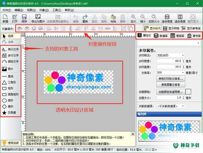Zoom out with the 缩小 icon
The image size is (203, 153).
pyautogui.click(x=143, y=19)
